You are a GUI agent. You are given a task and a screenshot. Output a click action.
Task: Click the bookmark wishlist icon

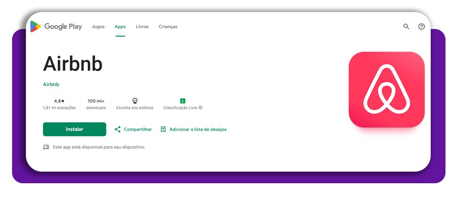click(163, 129)
